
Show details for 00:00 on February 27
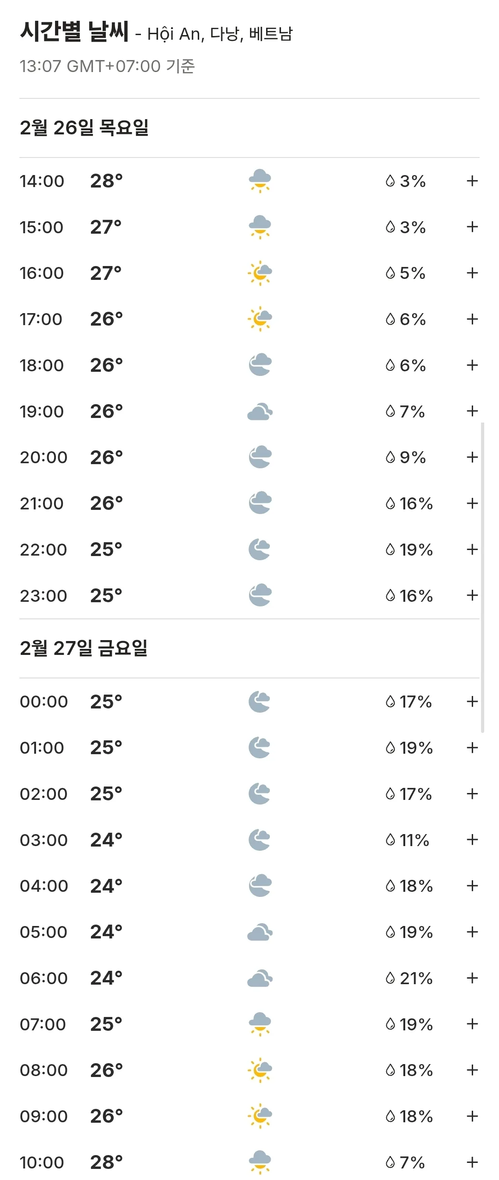click(472, 702)
